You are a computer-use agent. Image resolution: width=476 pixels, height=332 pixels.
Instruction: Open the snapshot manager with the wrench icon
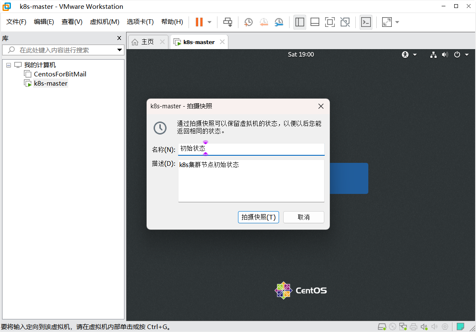pos(279,22)
